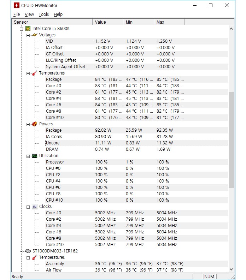Select the CPU #10 utilization row

tap(137, 200)
